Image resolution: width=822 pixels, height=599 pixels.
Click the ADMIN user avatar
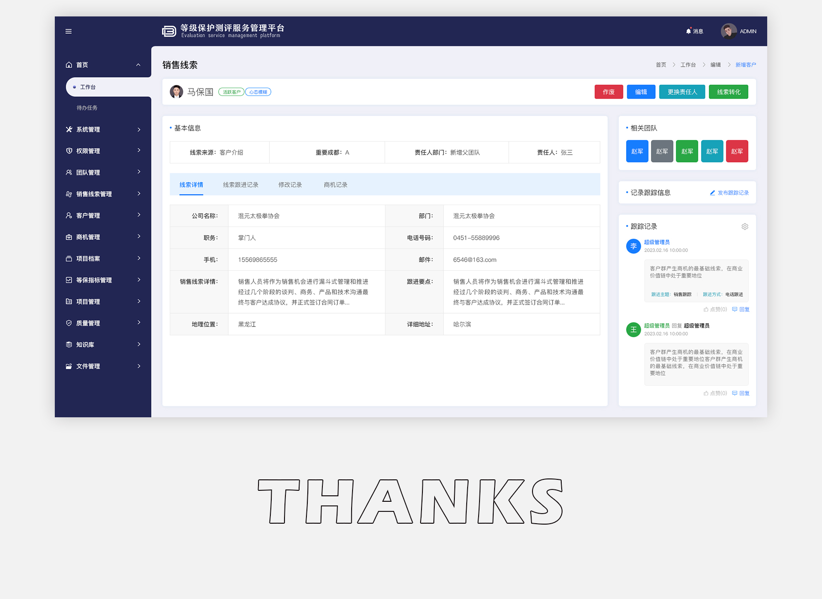pos(728,32)
